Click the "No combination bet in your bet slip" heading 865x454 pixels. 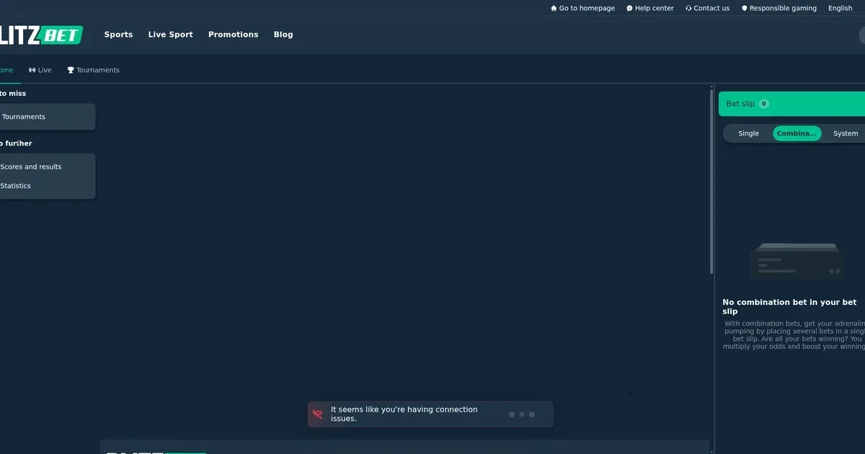click(789, 307)
